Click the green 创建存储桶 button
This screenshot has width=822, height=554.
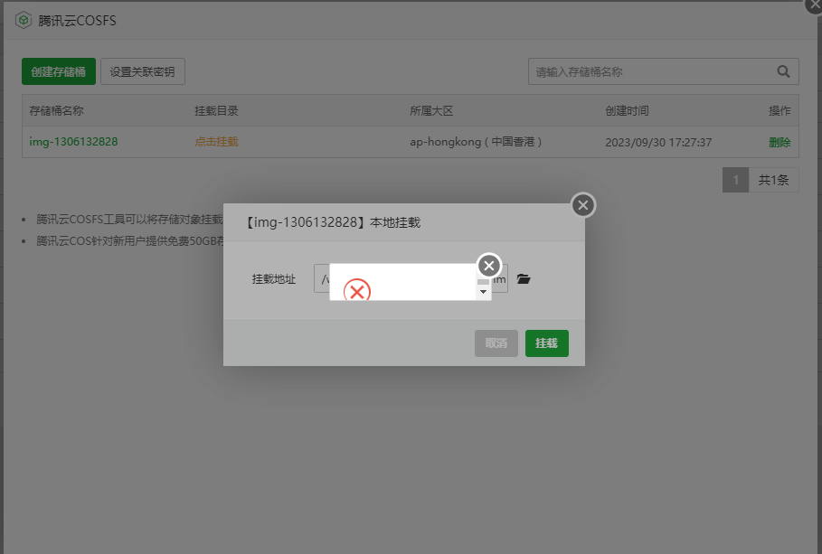[x=58, y=70]
